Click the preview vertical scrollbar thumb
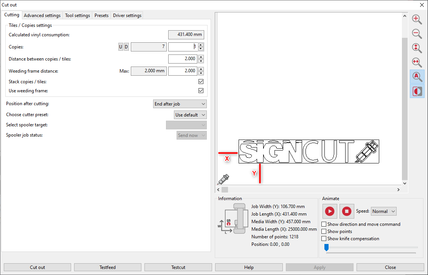The width and height of the screenshot is (428, 275). click(405, 109)
